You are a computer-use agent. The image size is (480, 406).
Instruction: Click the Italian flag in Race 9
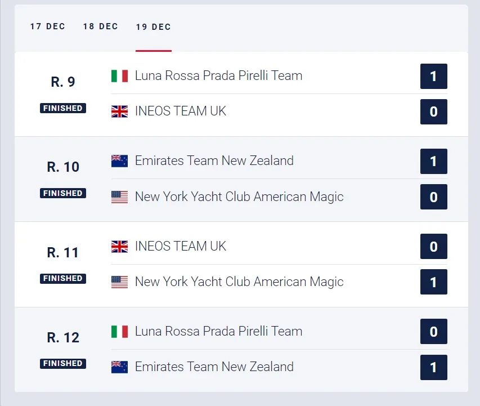point(119,76)
